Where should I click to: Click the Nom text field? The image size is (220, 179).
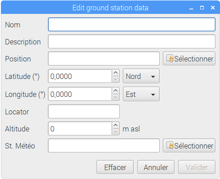tap(132, 25)
